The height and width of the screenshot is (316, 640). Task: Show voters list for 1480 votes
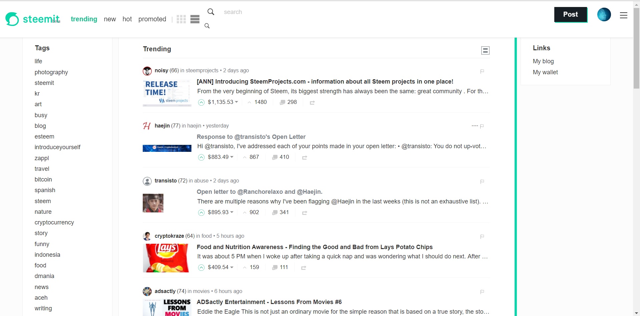257,102
